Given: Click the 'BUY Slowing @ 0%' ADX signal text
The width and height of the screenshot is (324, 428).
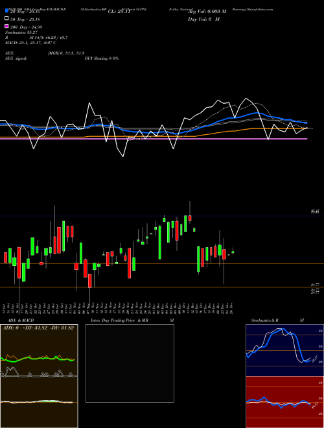Looking at the screenshot, I should [x=102, y=58].
